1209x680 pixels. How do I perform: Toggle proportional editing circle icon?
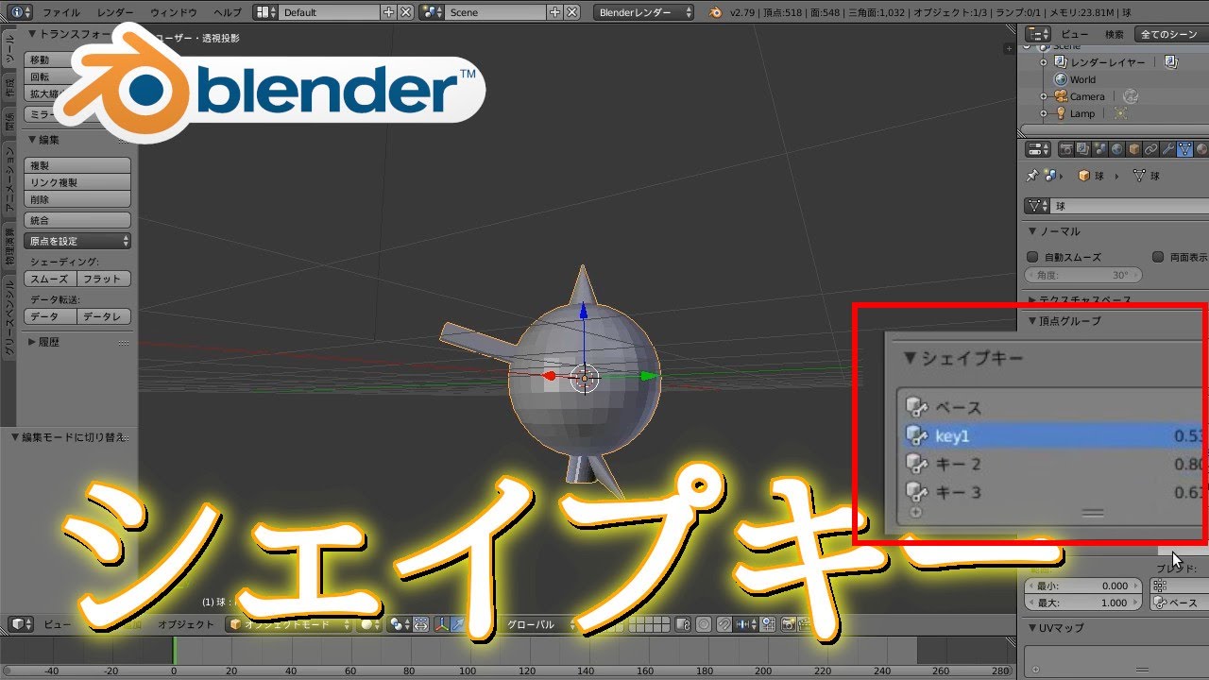(x=704, y=624)
